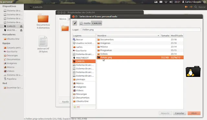The height and width of the screenshot is (120, 207).
Task: Open Descargas in Nautilus sidebar
Action: point(11,55)
